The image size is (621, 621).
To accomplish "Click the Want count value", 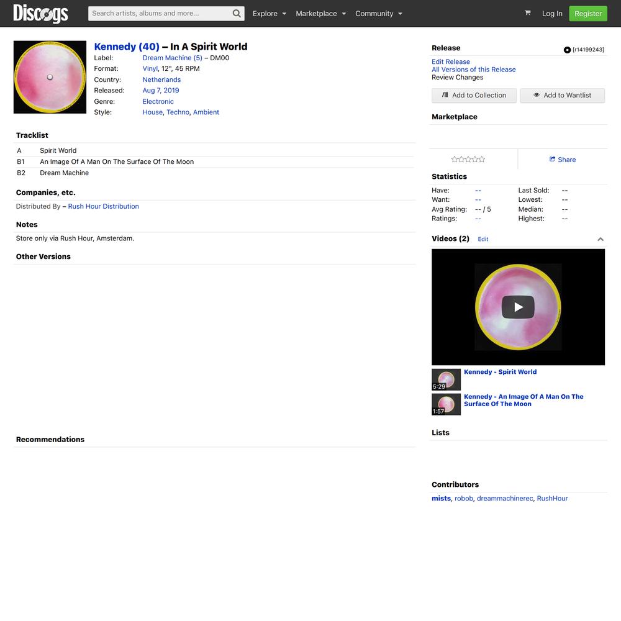I will tap(478, 199).
